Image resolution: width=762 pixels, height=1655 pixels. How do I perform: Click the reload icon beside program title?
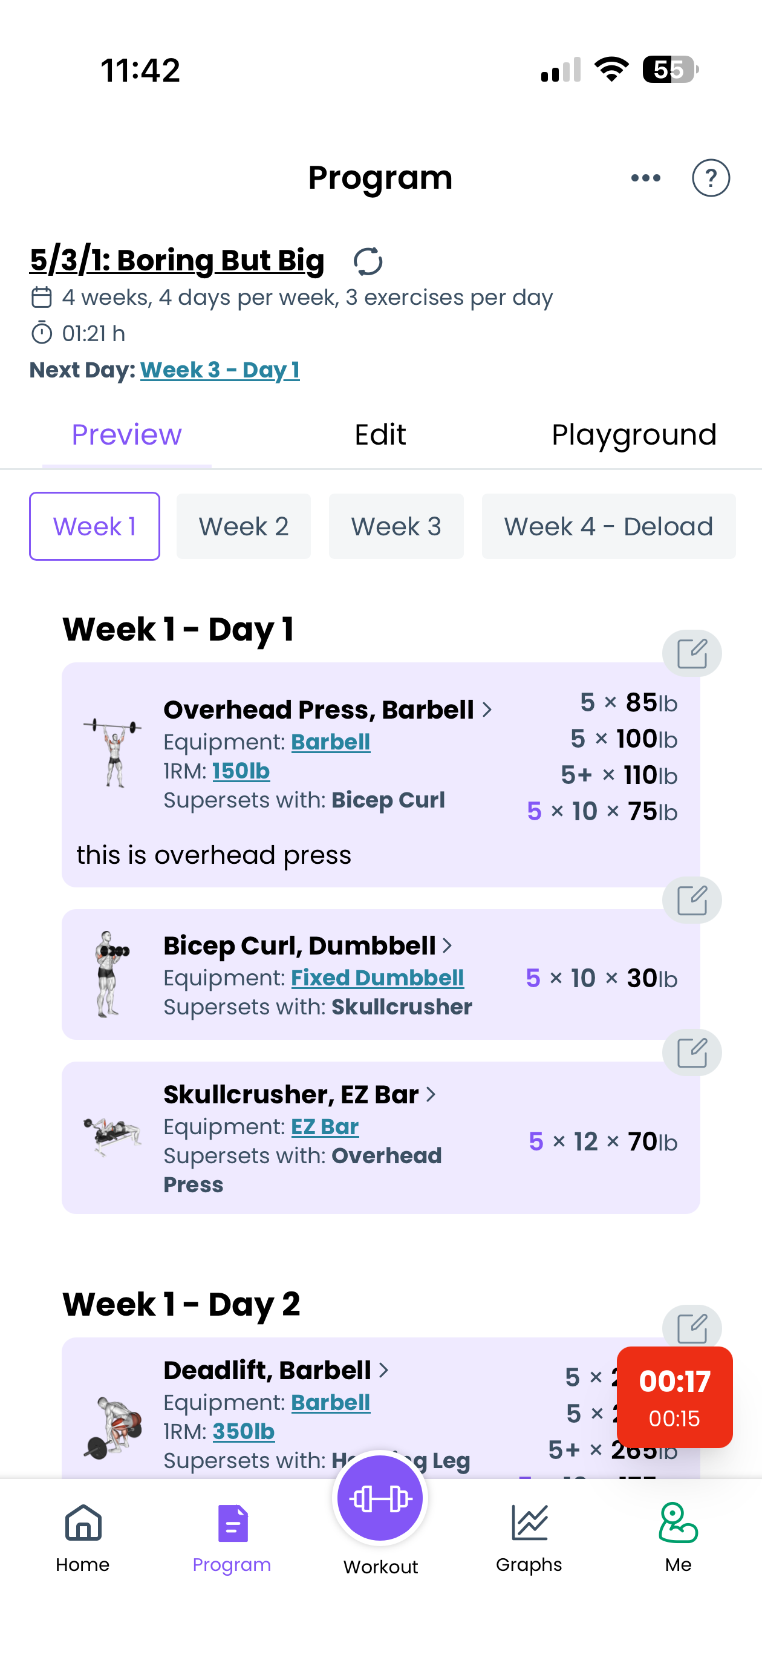click(369, 261)
